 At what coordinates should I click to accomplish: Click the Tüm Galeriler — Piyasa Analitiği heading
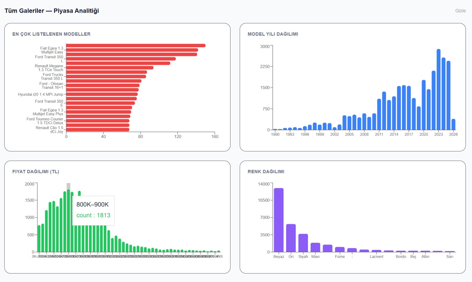coord(52,11)
